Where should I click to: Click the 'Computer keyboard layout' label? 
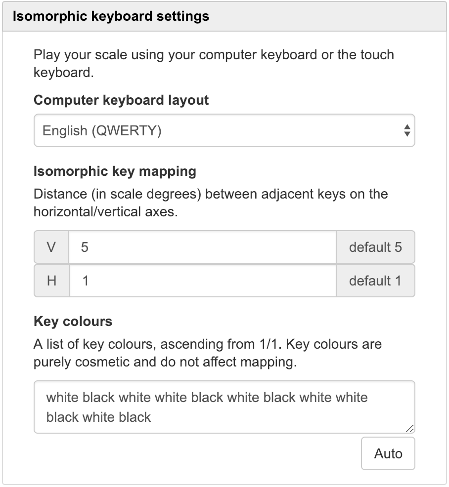point(121,100)
